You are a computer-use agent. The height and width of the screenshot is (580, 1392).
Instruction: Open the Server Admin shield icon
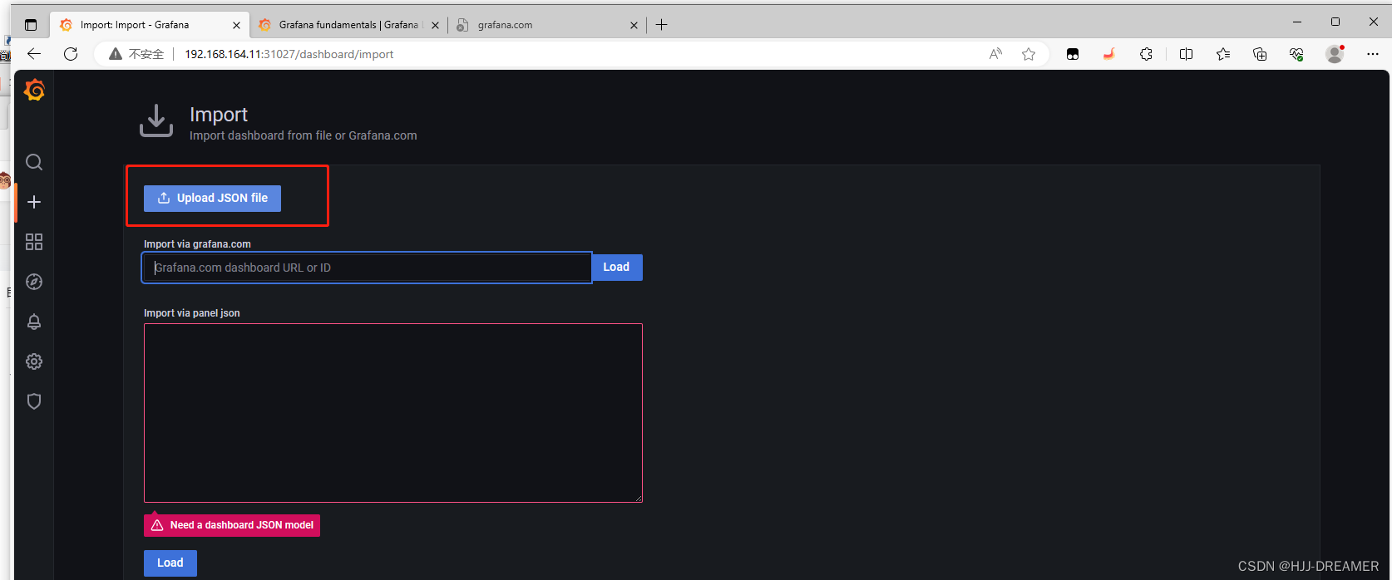click(34, 401)
